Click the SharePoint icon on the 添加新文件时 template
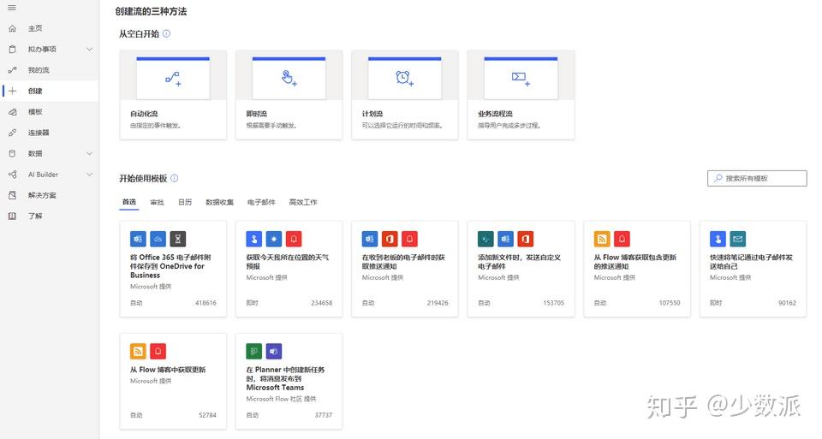Screen dimensions: 822x439 pos(486,239)
